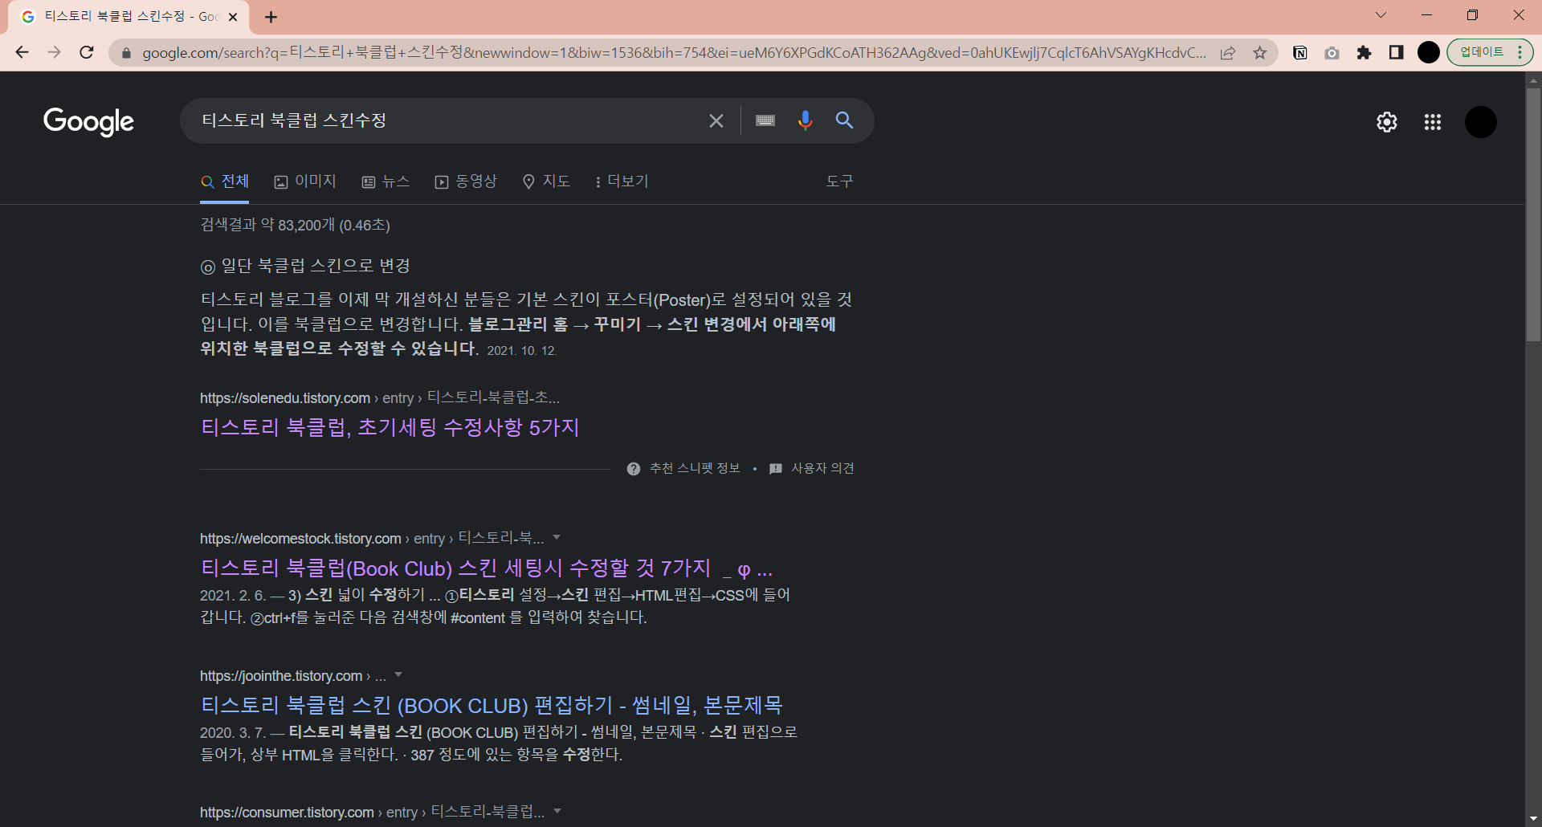The width and height of the screenshot is (1542, 827).
Task: Close the 티스토리 북클럽 스킨수정 tab
Action: pyautogui.click(x=233, y=17)
